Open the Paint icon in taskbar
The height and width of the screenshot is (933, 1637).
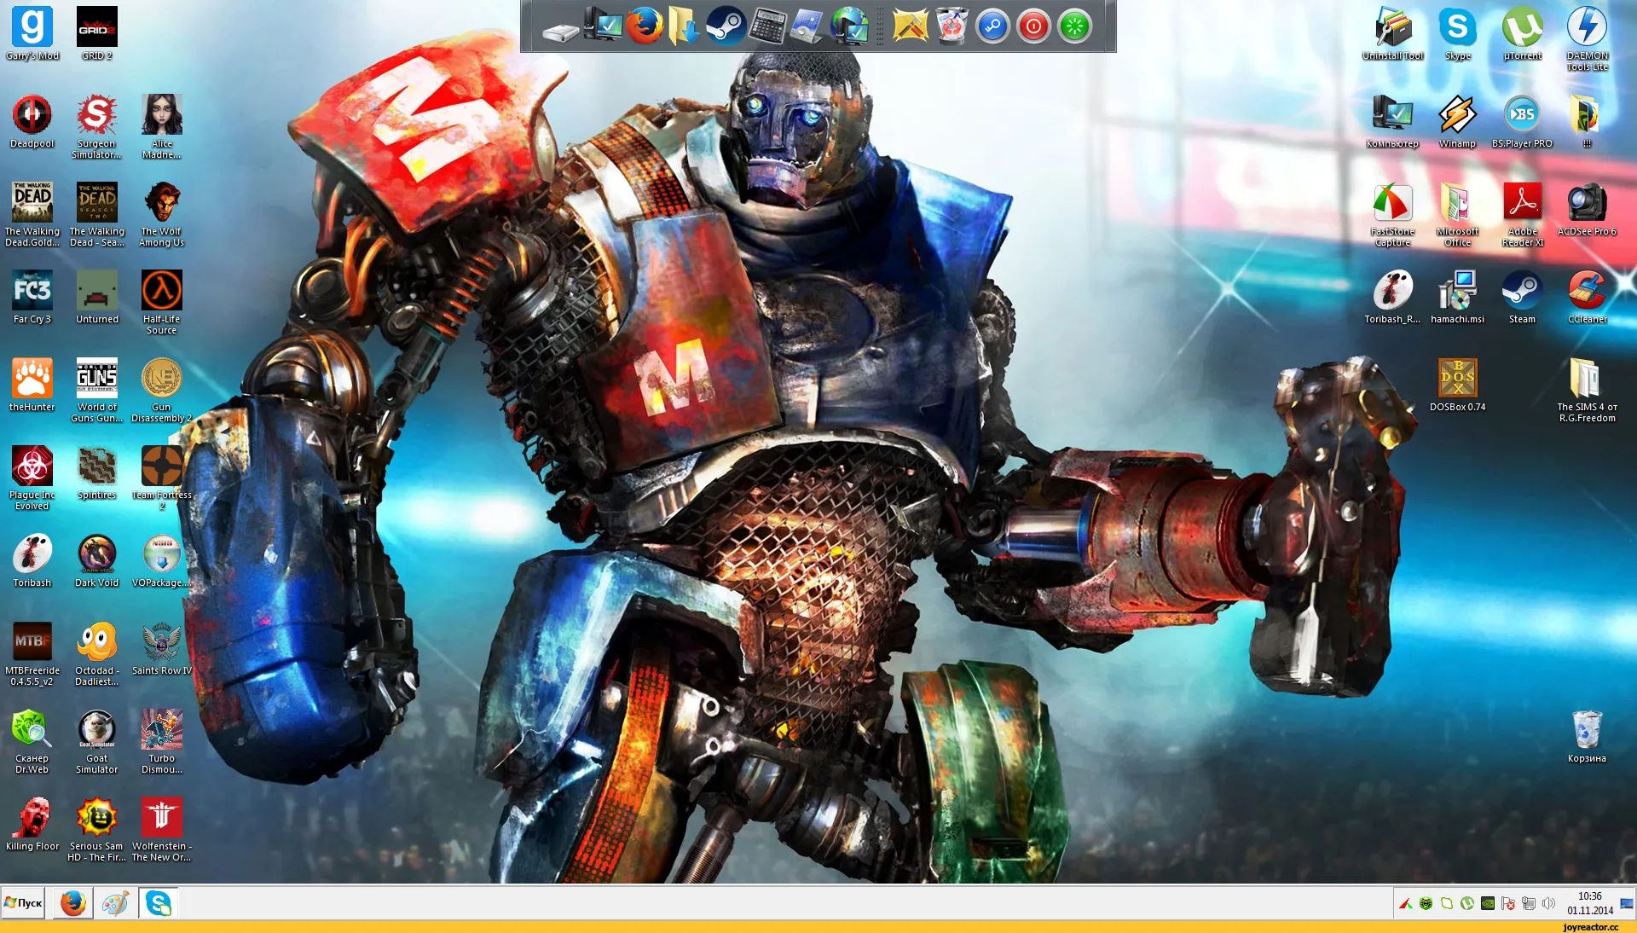115,903
